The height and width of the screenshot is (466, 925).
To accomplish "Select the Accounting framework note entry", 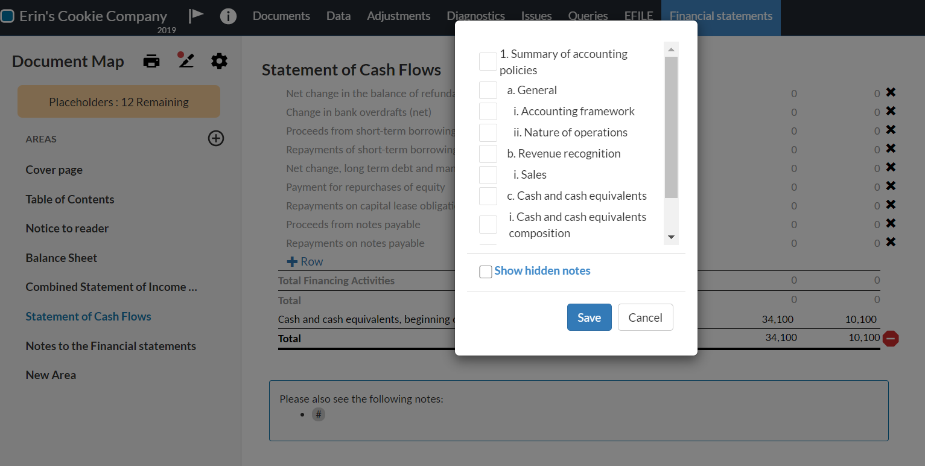I will tap(488, 111).
